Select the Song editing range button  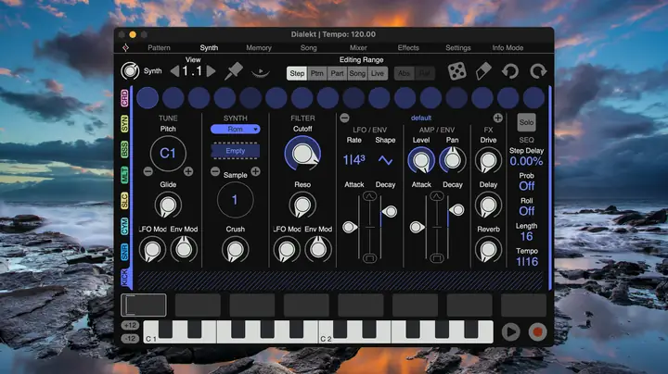[357, 73]
